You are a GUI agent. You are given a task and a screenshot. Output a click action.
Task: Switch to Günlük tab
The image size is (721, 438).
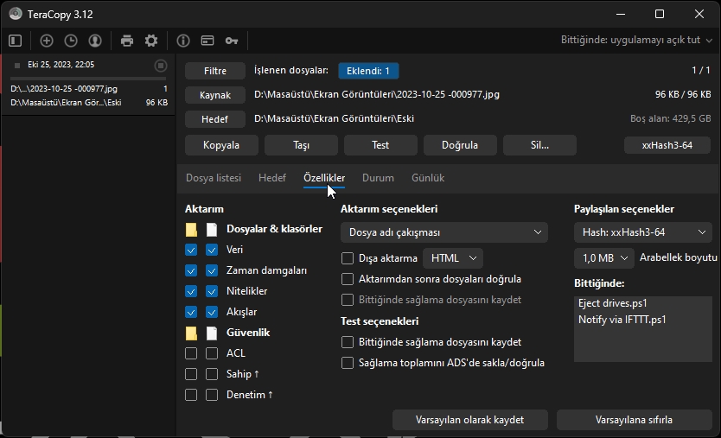coord(428,178)
